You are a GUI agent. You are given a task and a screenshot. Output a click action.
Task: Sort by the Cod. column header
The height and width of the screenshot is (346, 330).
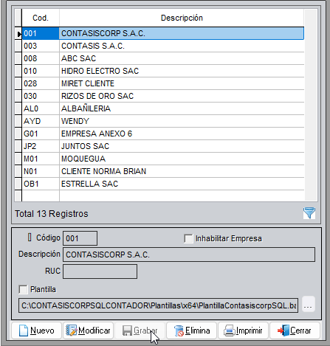point(41,18)
